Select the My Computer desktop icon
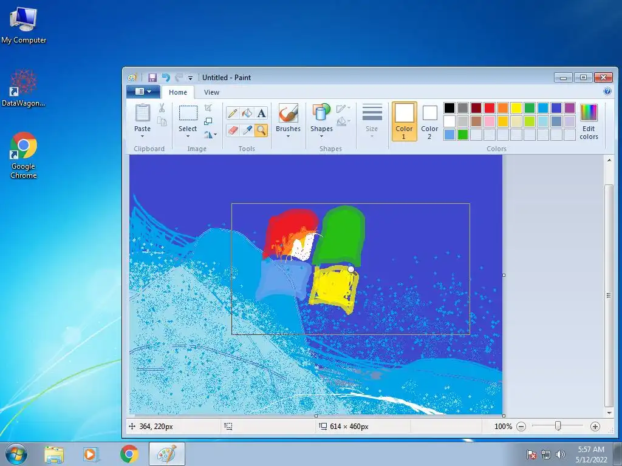 24,24
